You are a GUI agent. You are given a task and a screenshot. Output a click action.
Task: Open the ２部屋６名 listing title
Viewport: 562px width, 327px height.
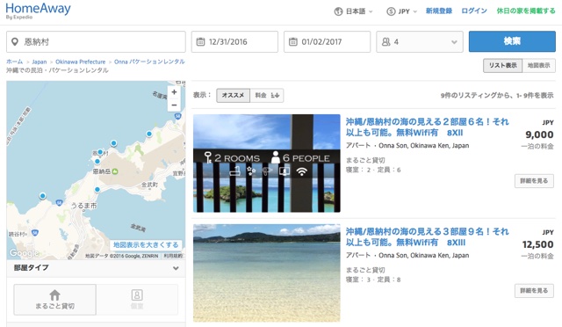click(x=428, y=127)
